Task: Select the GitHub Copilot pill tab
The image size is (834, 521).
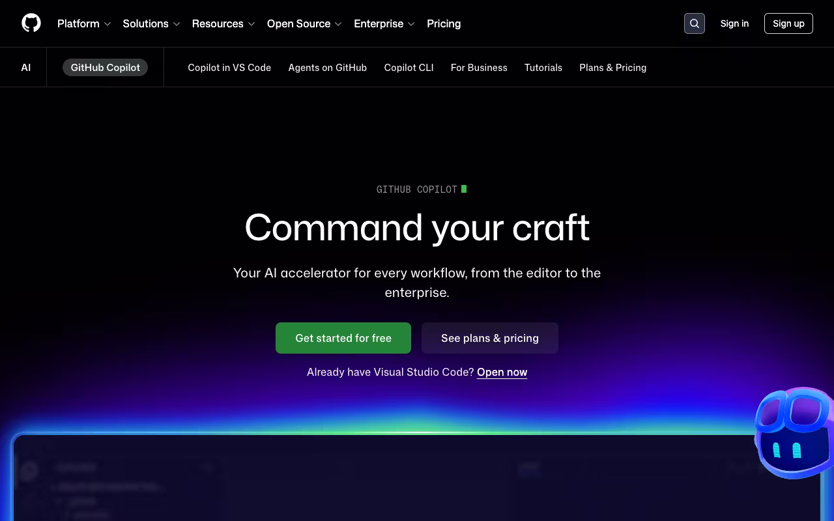Action: click(x=105, y=67)
